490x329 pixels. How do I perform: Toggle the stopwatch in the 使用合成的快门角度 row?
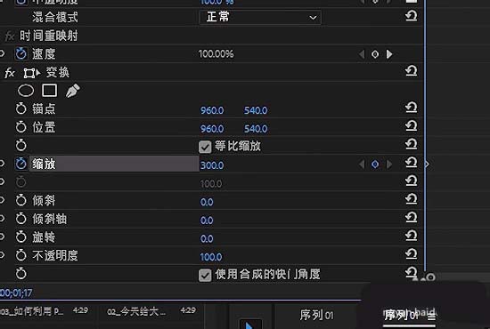21,274
